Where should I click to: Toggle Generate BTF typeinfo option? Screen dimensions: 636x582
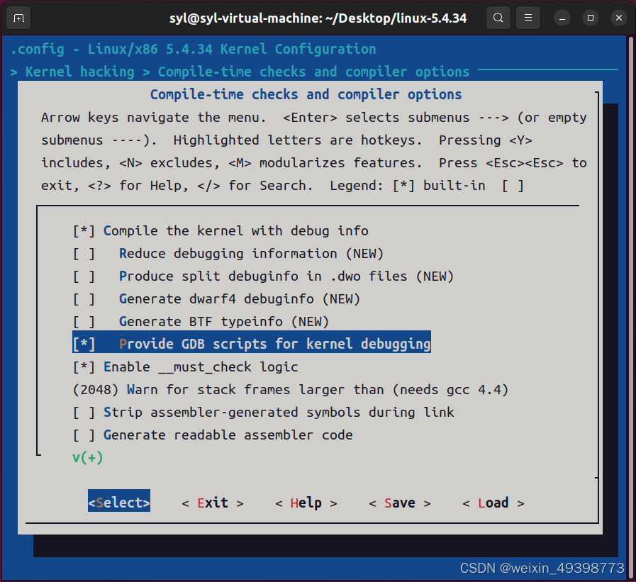[201, 322]
